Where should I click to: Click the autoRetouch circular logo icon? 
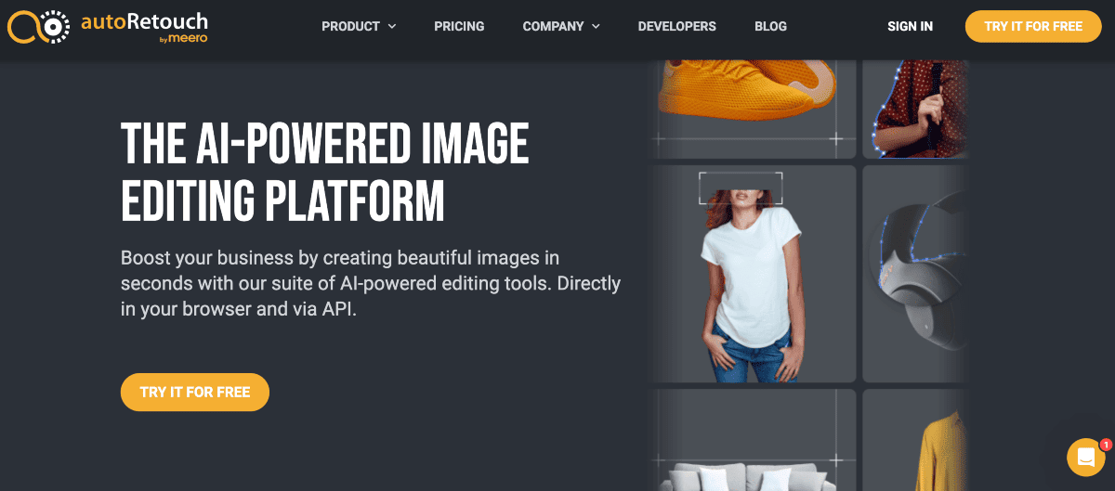point(38,27)
